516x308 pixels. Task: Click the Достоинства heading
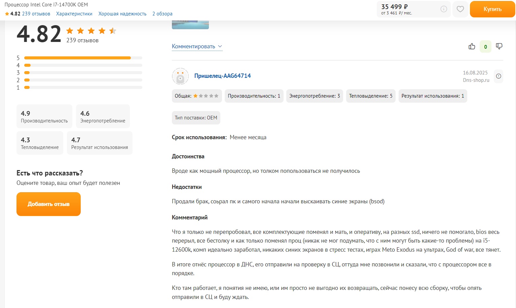[188, 156]
